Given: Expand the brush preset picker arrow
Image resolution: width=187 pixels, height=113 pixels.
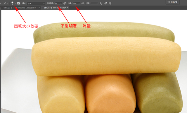Looking at the screenshot, I should (x=15, y=4).
